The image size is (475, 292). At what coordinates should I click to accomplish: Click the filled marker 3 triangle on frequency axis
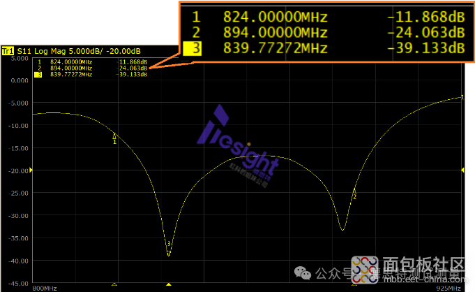click(169, 284)
